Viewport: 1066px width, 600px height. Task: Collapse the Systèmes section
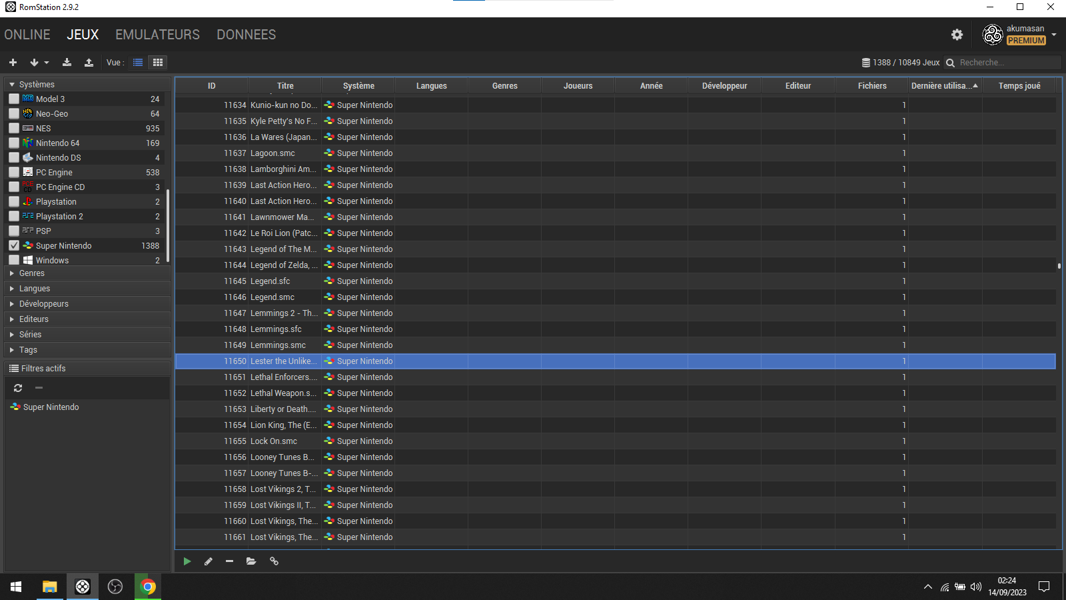tap(87, 85)
